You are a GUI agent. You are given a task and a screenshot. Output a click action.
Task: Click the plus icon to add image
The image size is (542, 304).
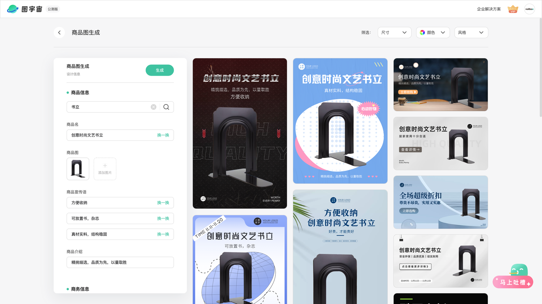[x=105, y=166]
